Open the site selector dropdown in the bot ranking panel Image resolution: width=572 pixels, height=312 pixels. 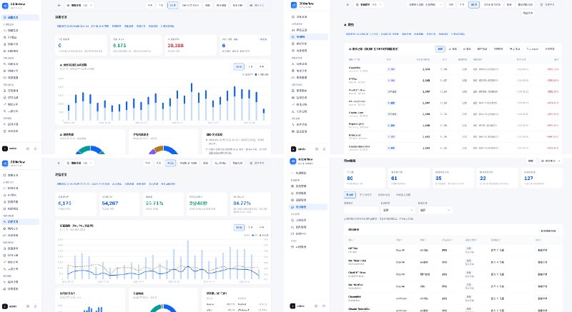coord(368,5)
